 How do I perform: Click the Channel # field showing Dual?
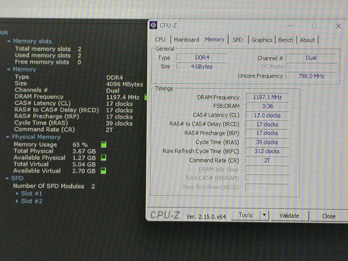click(311, 58)
